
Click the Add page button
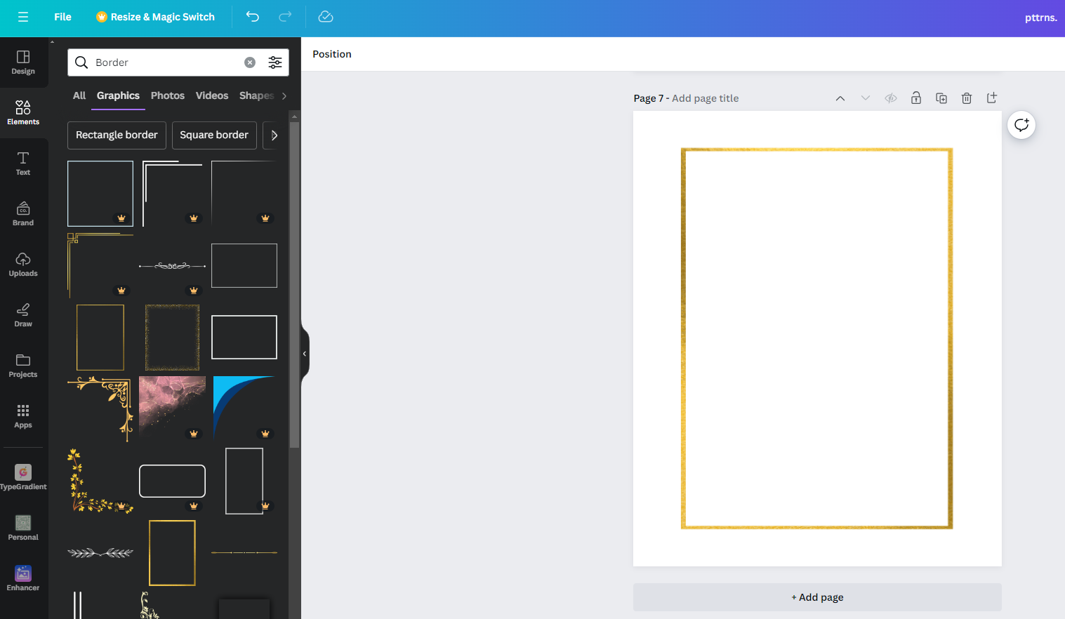coord(817,597)
